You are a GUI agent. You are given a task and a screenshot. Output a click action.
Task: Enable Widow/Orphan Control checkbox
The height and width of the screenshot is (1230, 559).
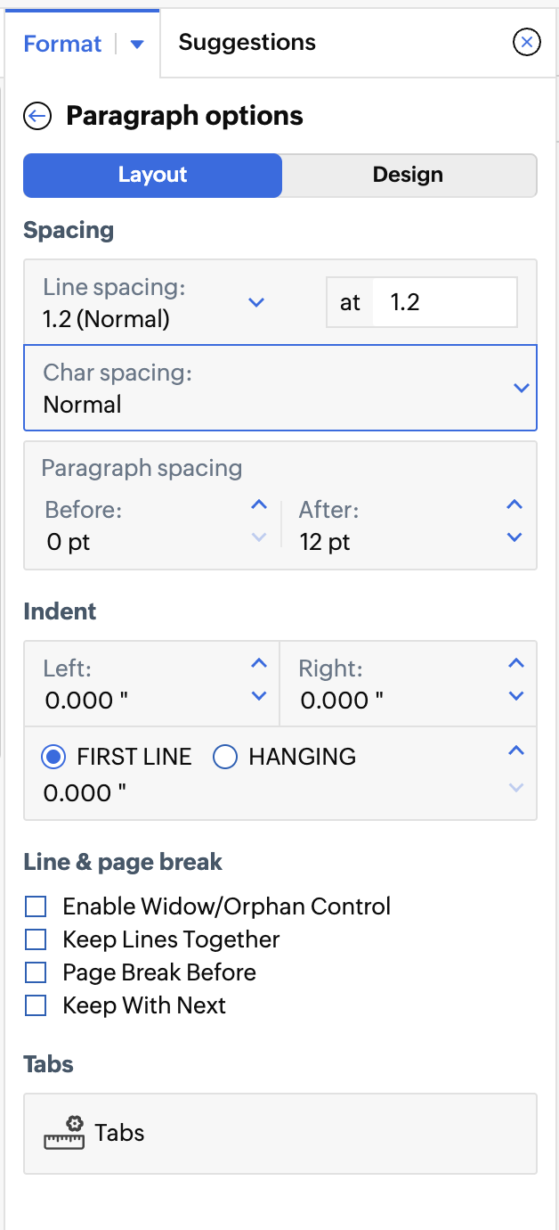[36, 907]
